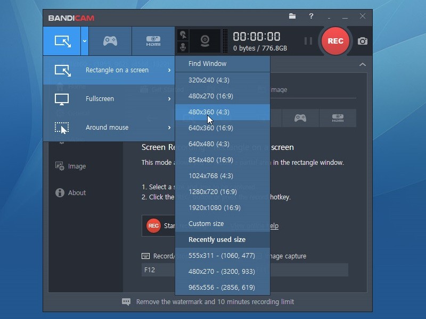
Task: Click the Fullscreen monitor icon
Action: pyautogui.click(x=62, y=99)
